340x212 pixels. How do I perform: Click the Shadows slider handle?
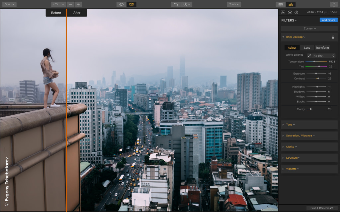(x=316, y=92)
